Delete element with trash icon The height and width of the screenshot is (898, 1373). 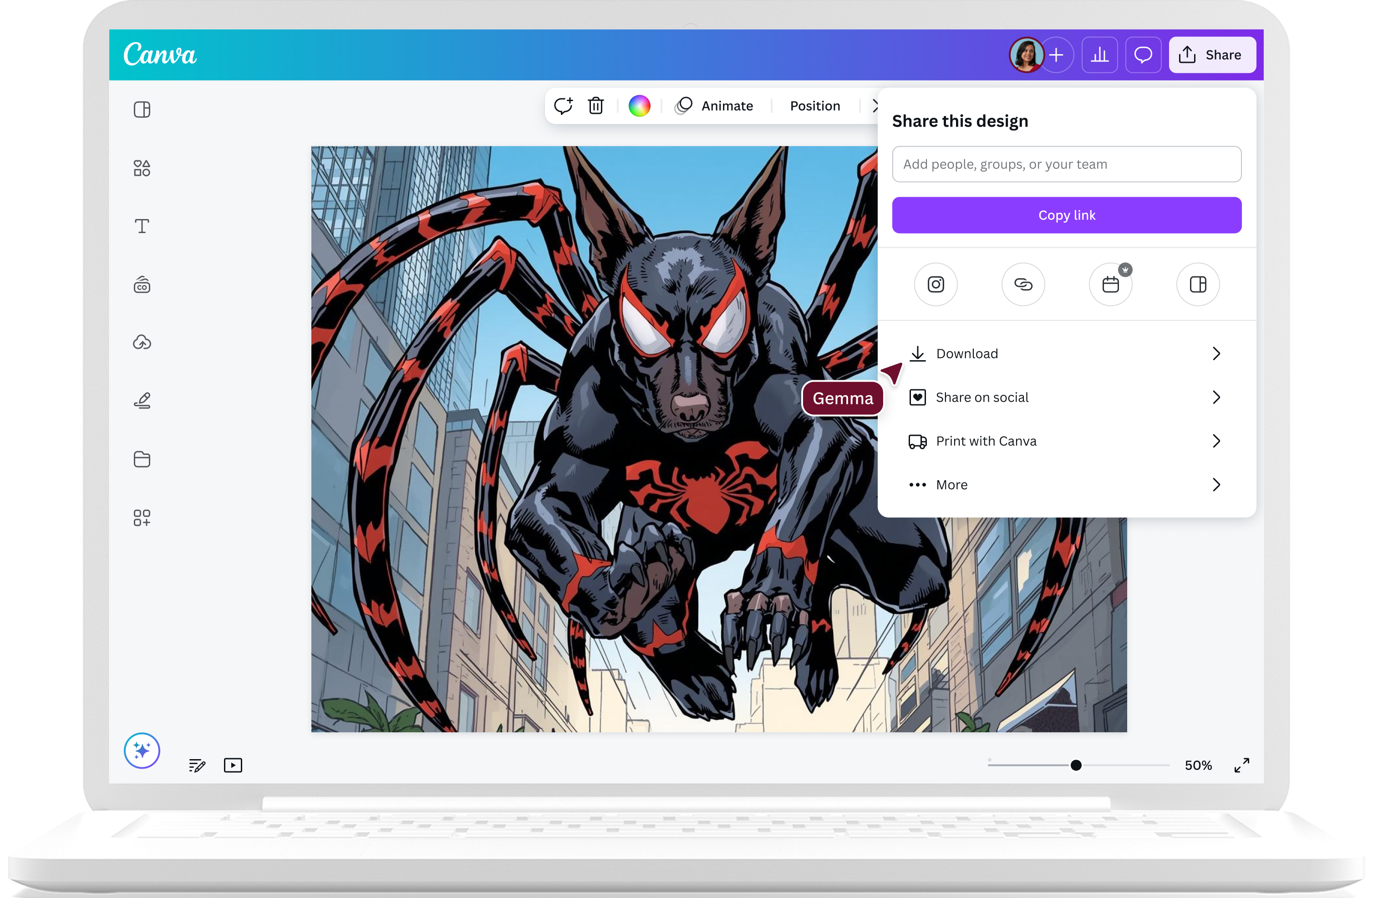click(x=596, y=106)
